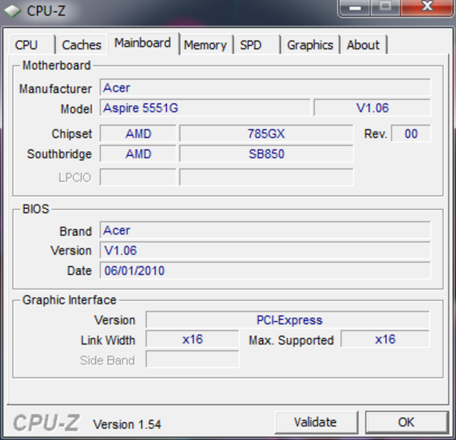The height and width of the screenshot is (440, 456).
Task: Click the BIOS Date field 06/01/2010
Action: pyautogui.click(x=265, y=271)
